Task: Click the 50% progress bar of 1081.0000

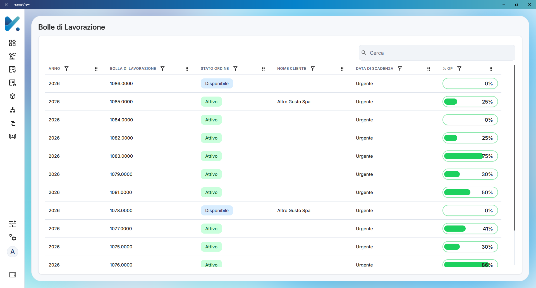Action: tap(470, 192)
